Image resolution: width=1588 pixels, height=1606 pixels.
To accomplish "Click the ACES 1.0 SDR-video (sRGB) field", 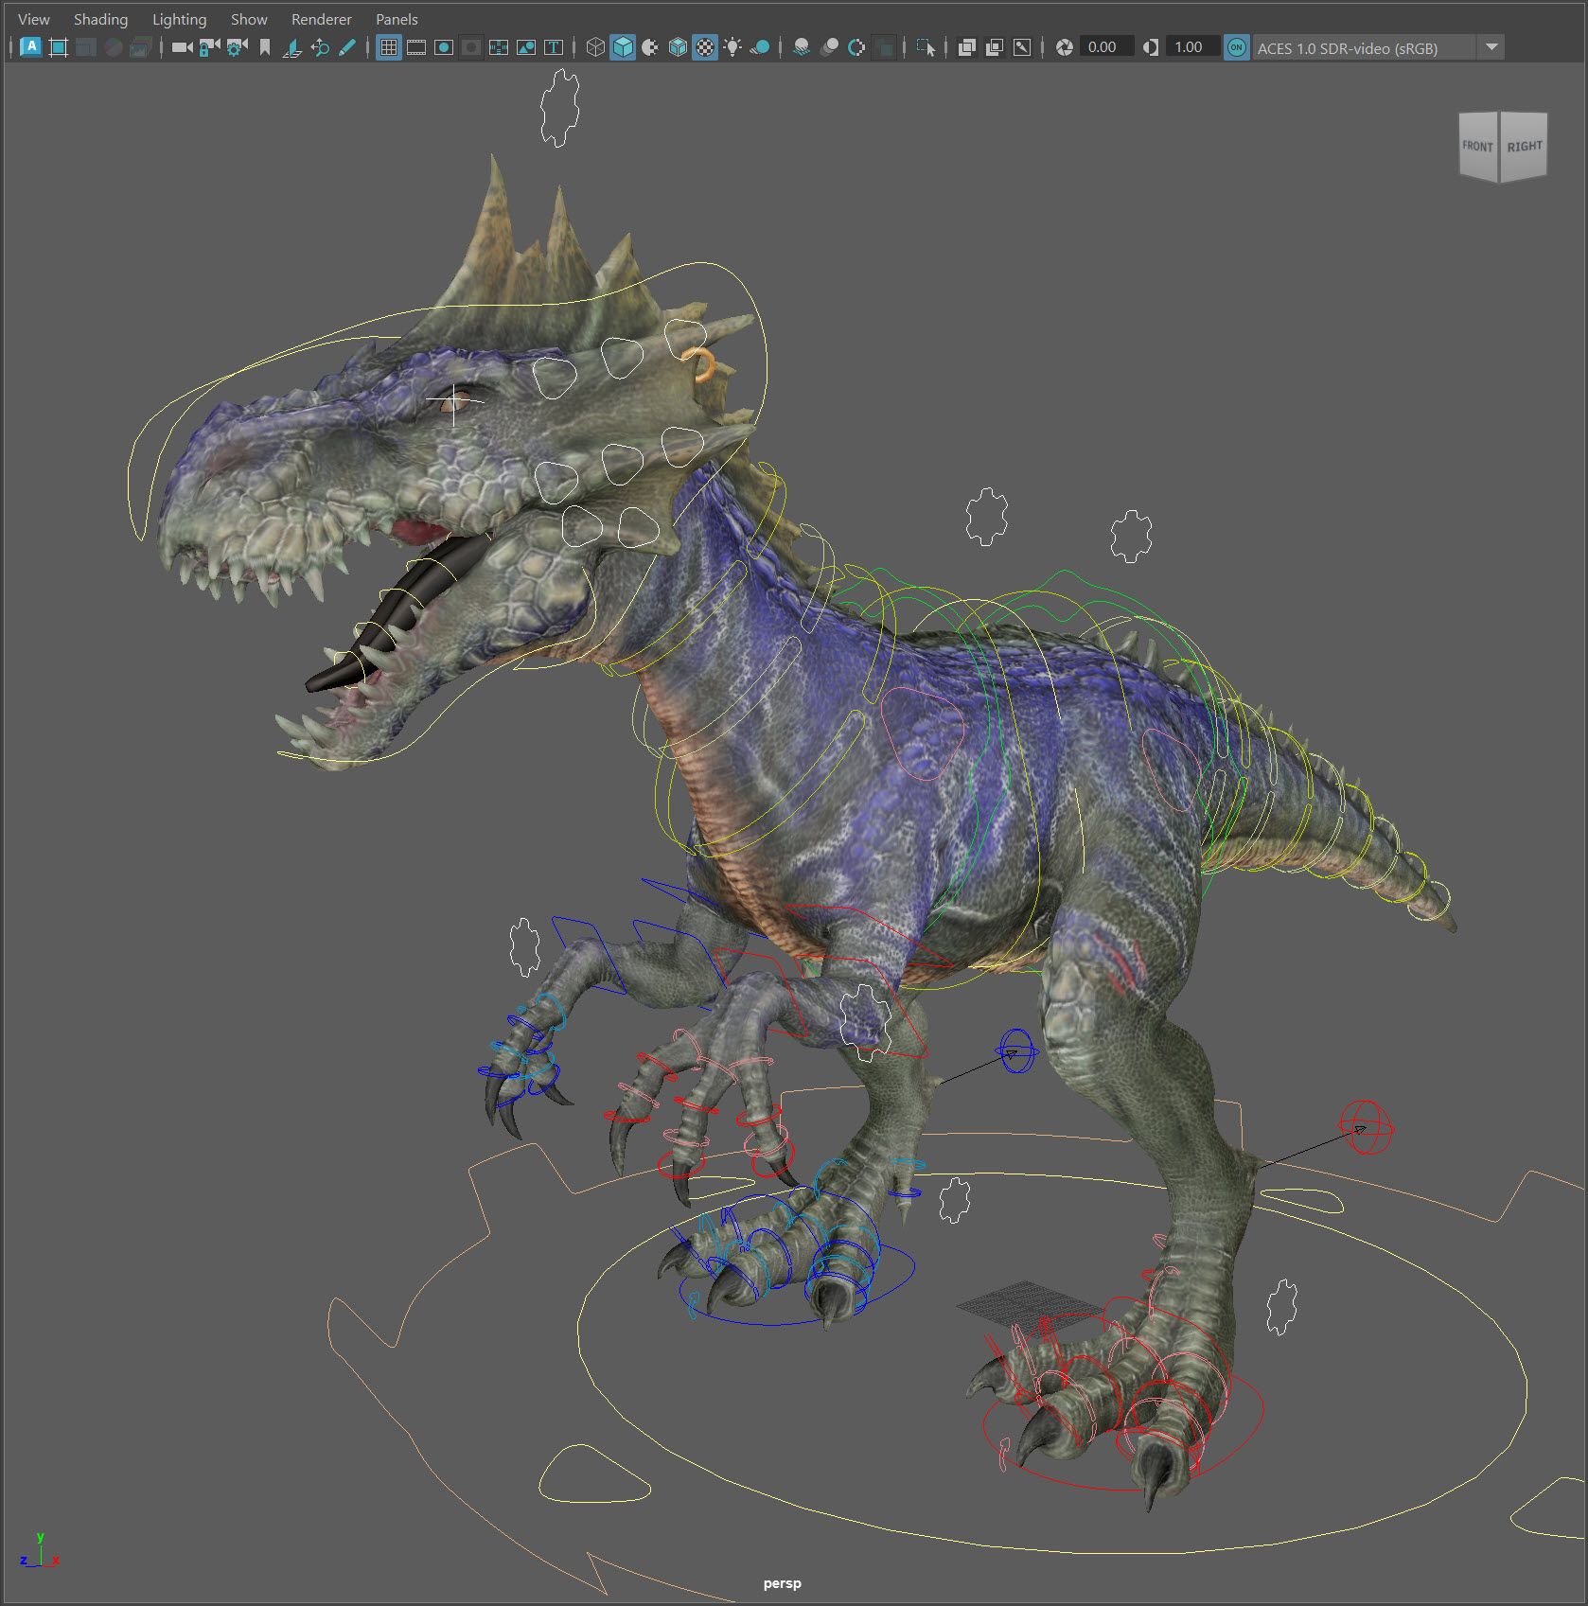I will (x=1363, y=47).
